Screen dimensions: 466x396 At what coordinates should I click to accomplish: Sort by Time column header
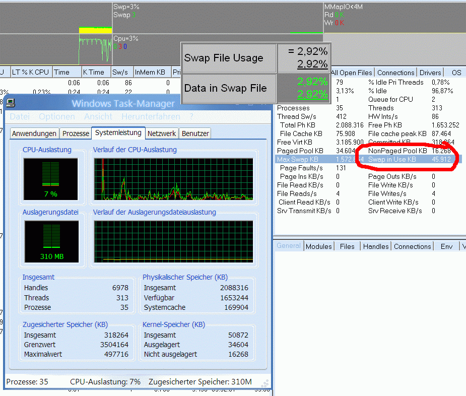(x=67, y=72)
